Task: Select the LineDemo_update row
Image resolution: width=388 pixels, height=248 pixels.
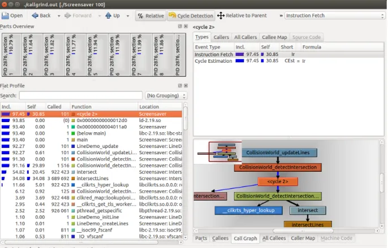Action: pos(91,146)
